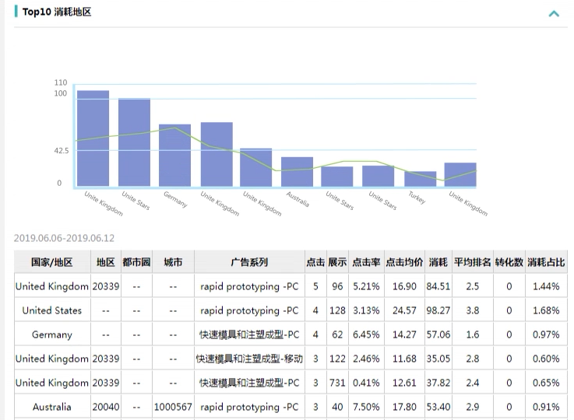
Task: Click the 57.06 cost value
Action: (x=438, y=334)
